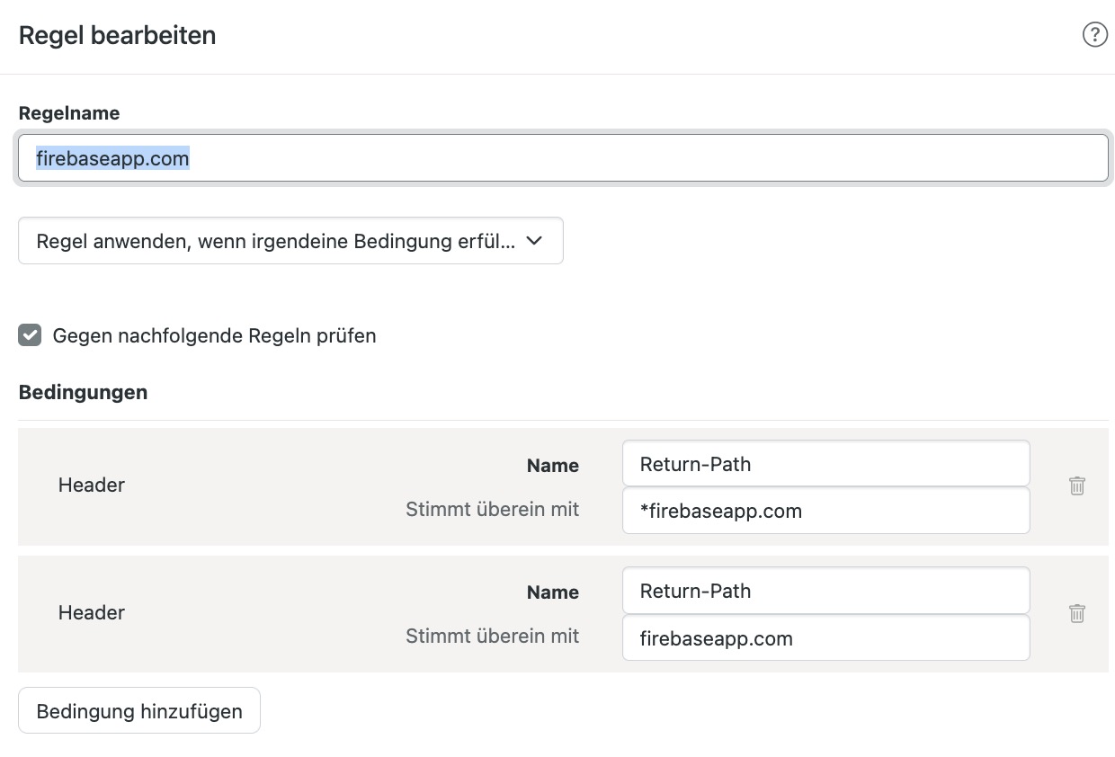The image size is (1115, 757).
Task: Click the chevron arrow on the rule-matching dropdown
Action: click(534, 241)
